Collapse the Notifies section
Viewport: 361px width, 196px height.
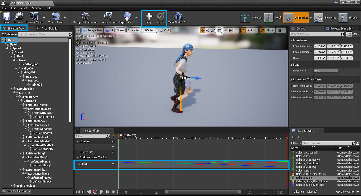point(78,141)
